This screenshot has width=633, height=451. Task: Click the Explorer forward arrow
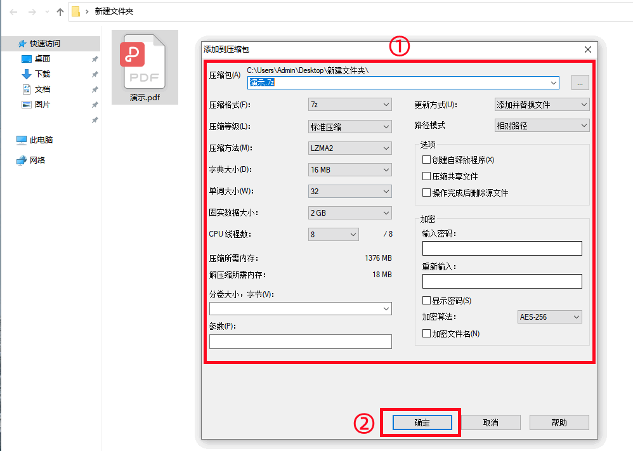(32, 11)
